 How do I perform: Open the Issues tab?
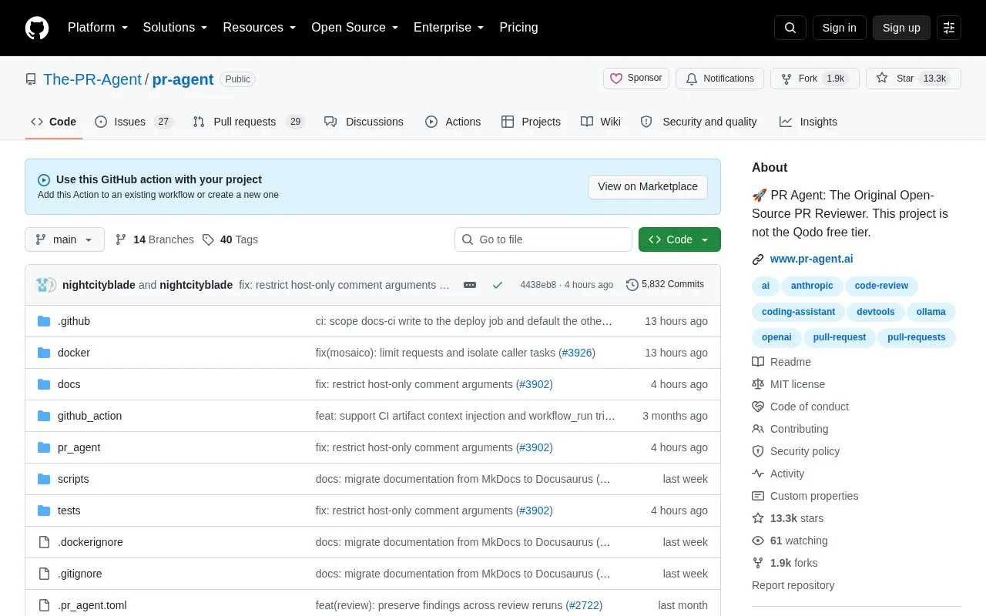click(x=134, y=122)
